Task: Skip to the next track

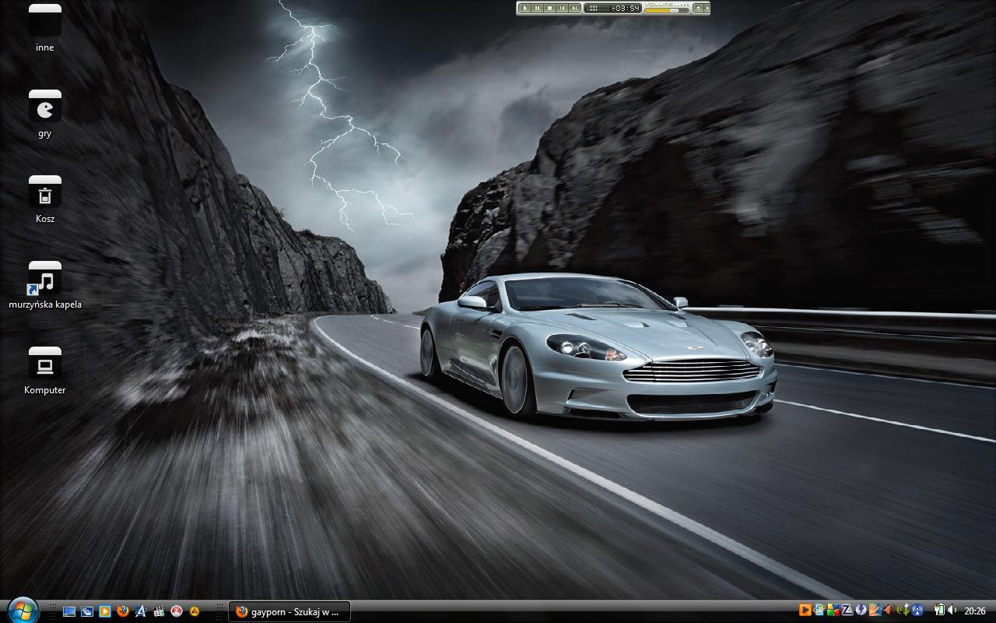Action: point(574,8)
